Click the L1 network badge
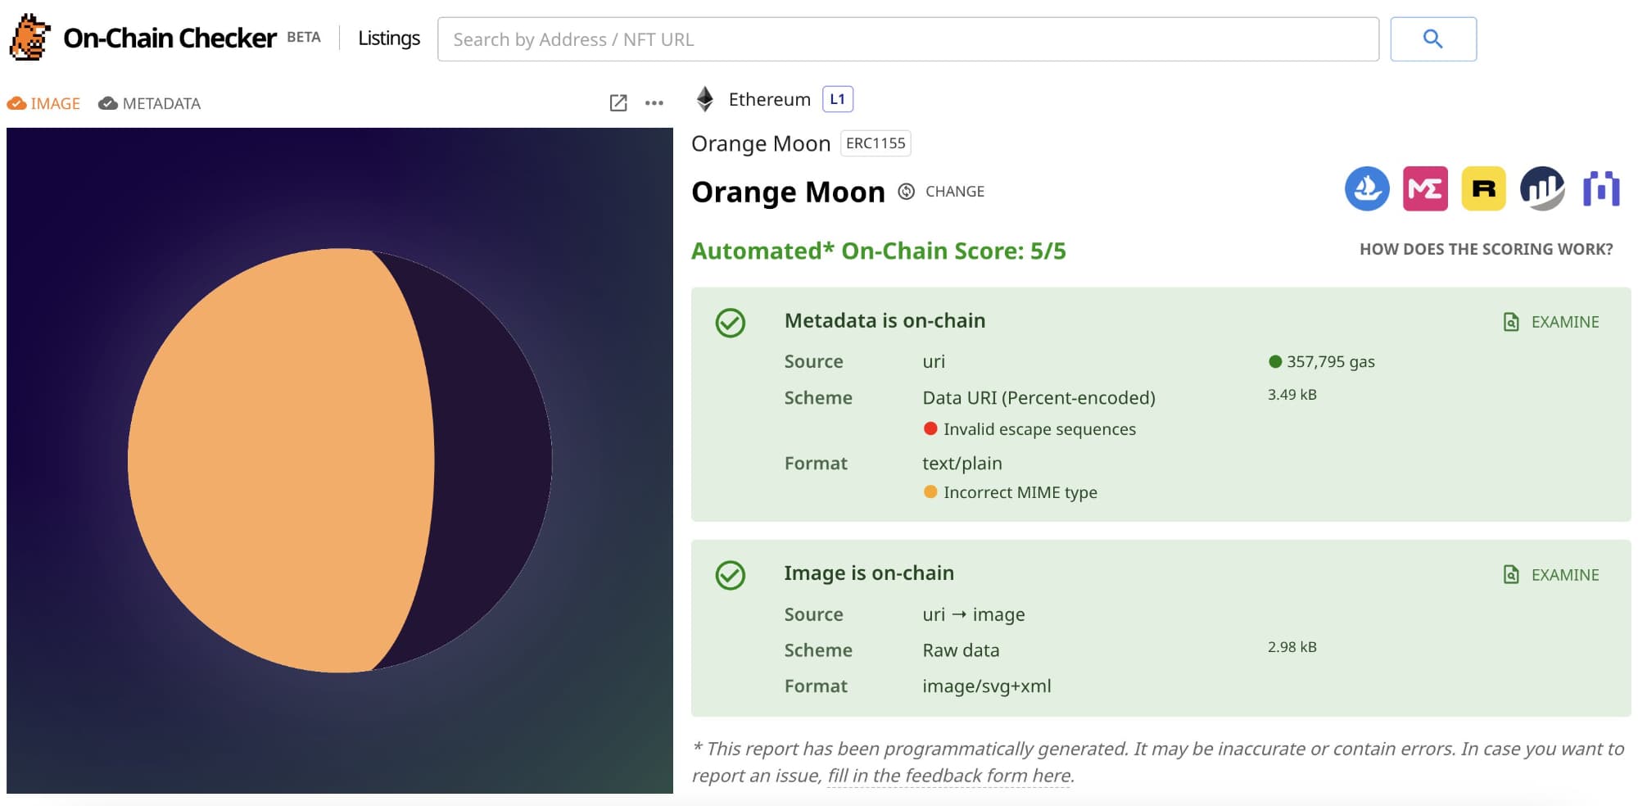Viewport: 1638px width, 806px height. click(837, 99)
